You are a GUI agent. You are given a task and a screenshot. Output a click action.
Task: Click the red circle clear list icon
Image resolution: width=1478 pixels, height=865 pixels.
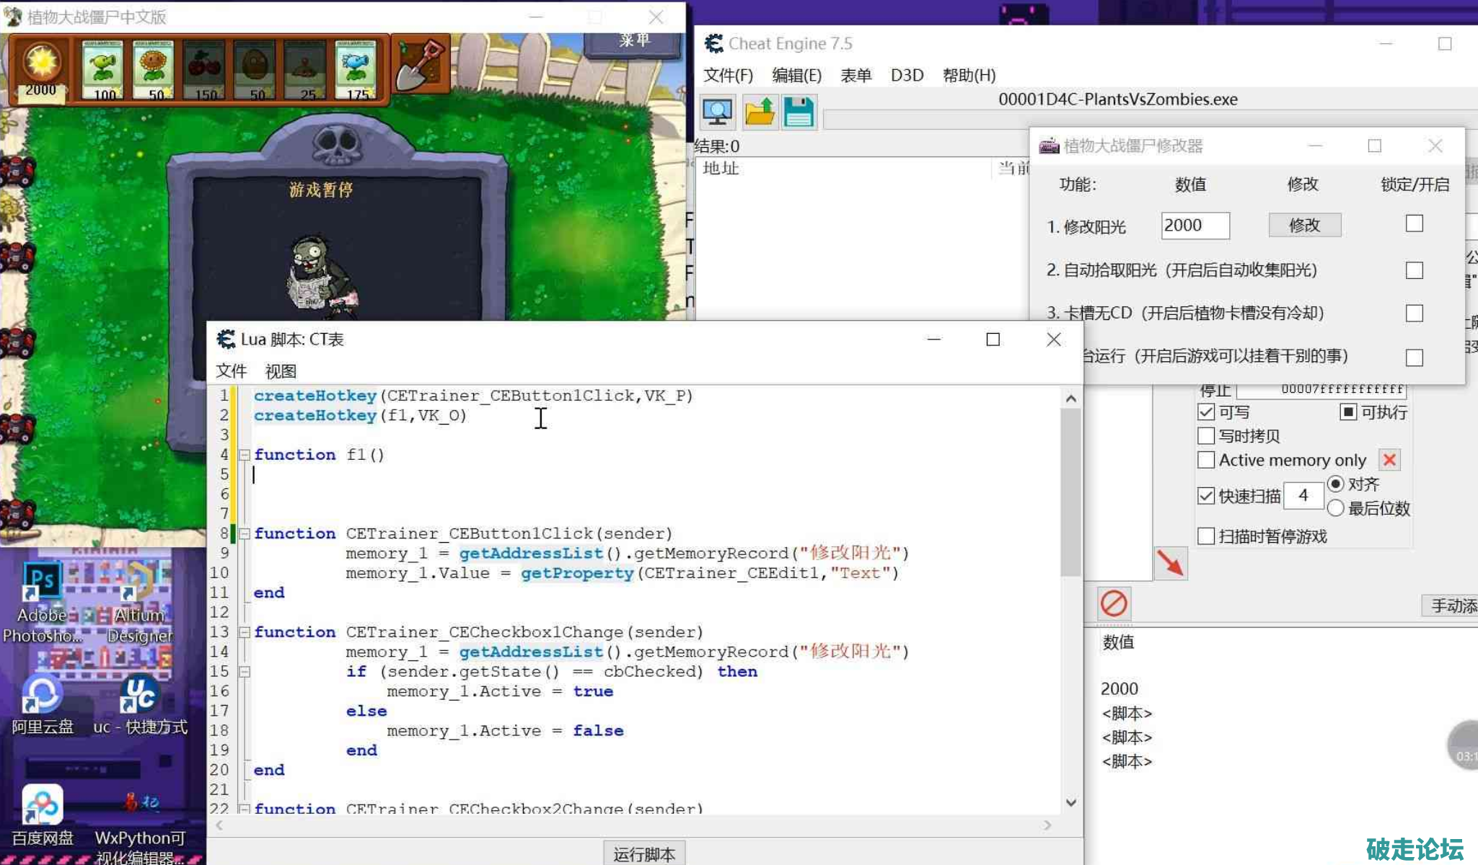pyautogui.click(x=1114, y=603)
